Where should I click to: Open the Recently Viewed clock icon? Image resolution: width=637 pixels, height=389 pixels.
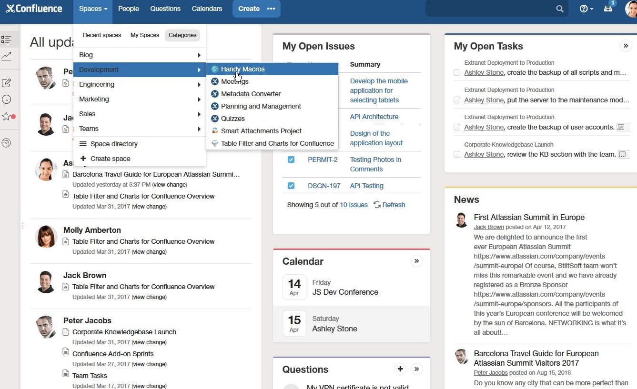pos(8,99)
